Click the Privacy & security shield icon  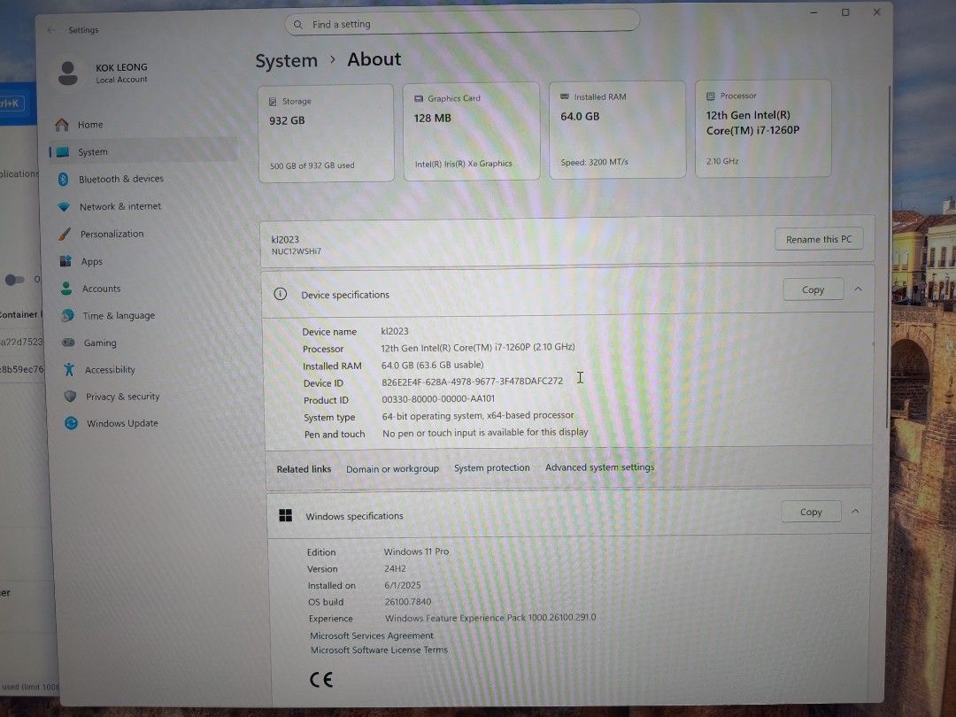70,397
